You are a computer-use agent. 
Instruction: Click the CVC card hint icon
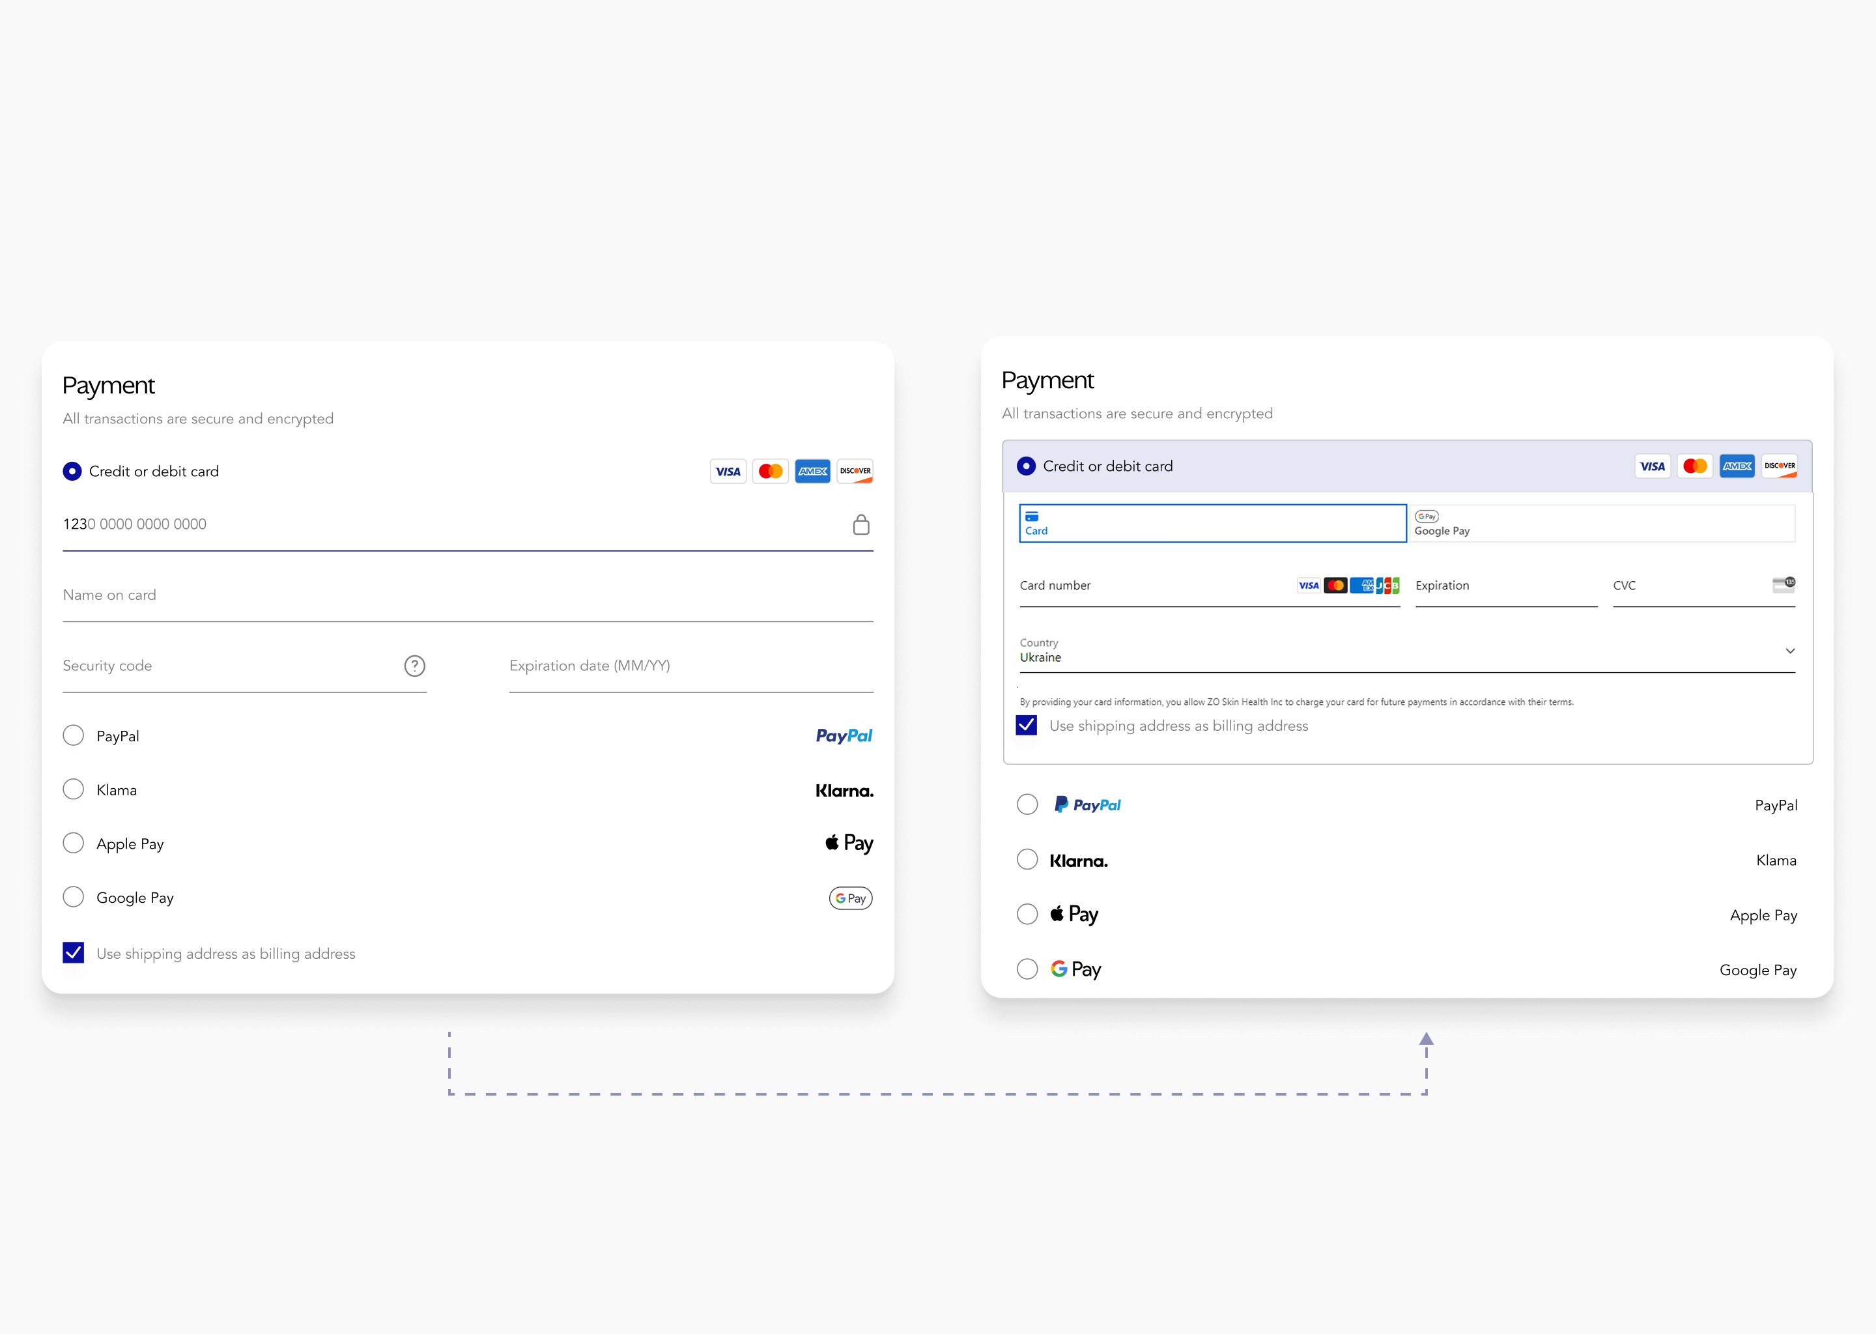coord(1784,584)
